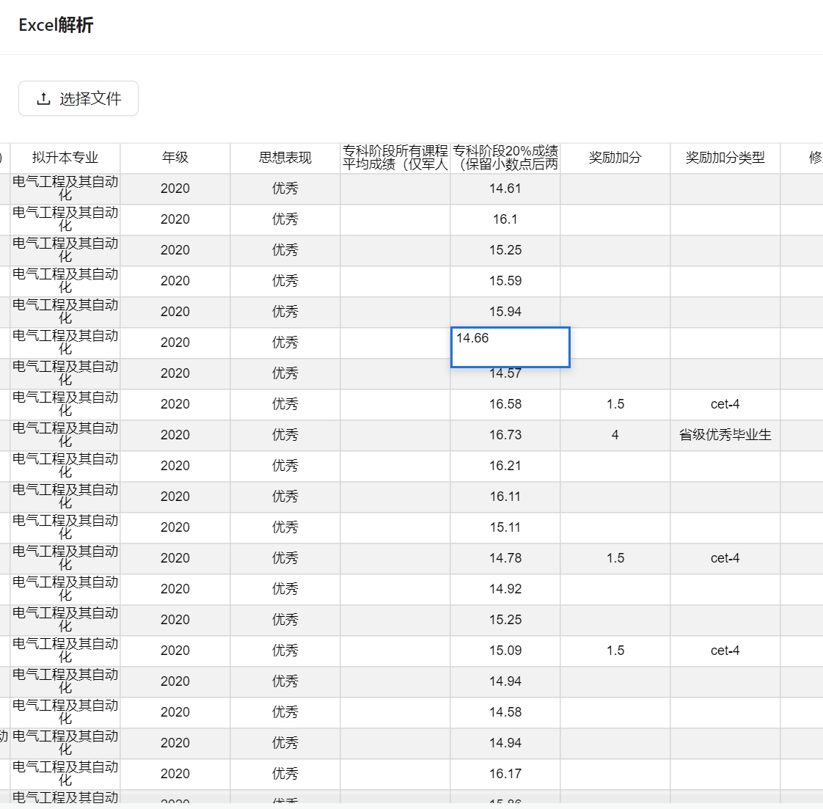Select the Excel解析 page title

tap(56, 25)
